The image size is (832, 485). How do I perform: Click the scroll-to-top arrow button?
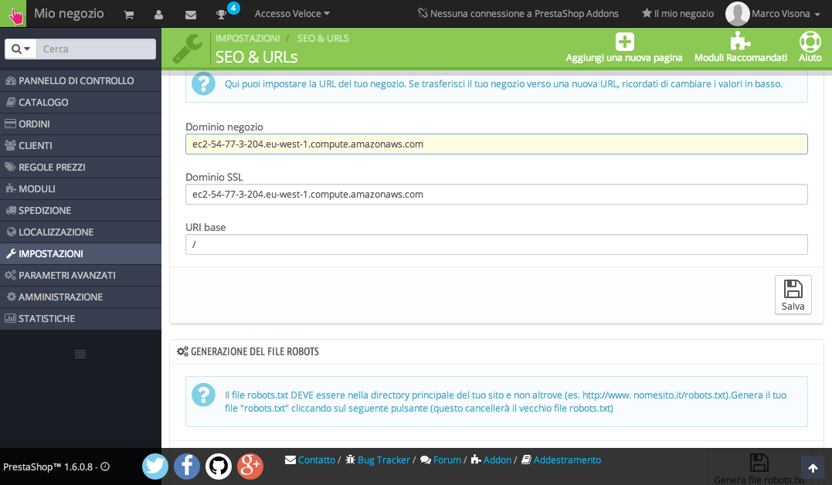point(813,468)
